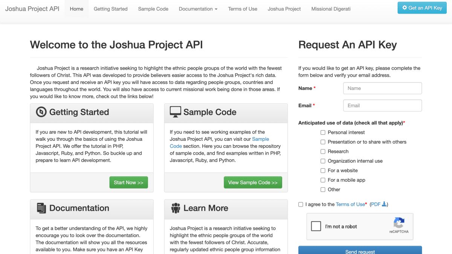This screenshot has width=452, height=254.
Task: Go to Getting Started in navbar
Action: coord(111,9)
